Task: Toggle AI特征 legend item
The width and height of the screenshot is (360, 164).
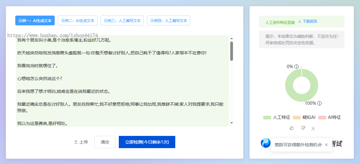Action: pos(329,117)
